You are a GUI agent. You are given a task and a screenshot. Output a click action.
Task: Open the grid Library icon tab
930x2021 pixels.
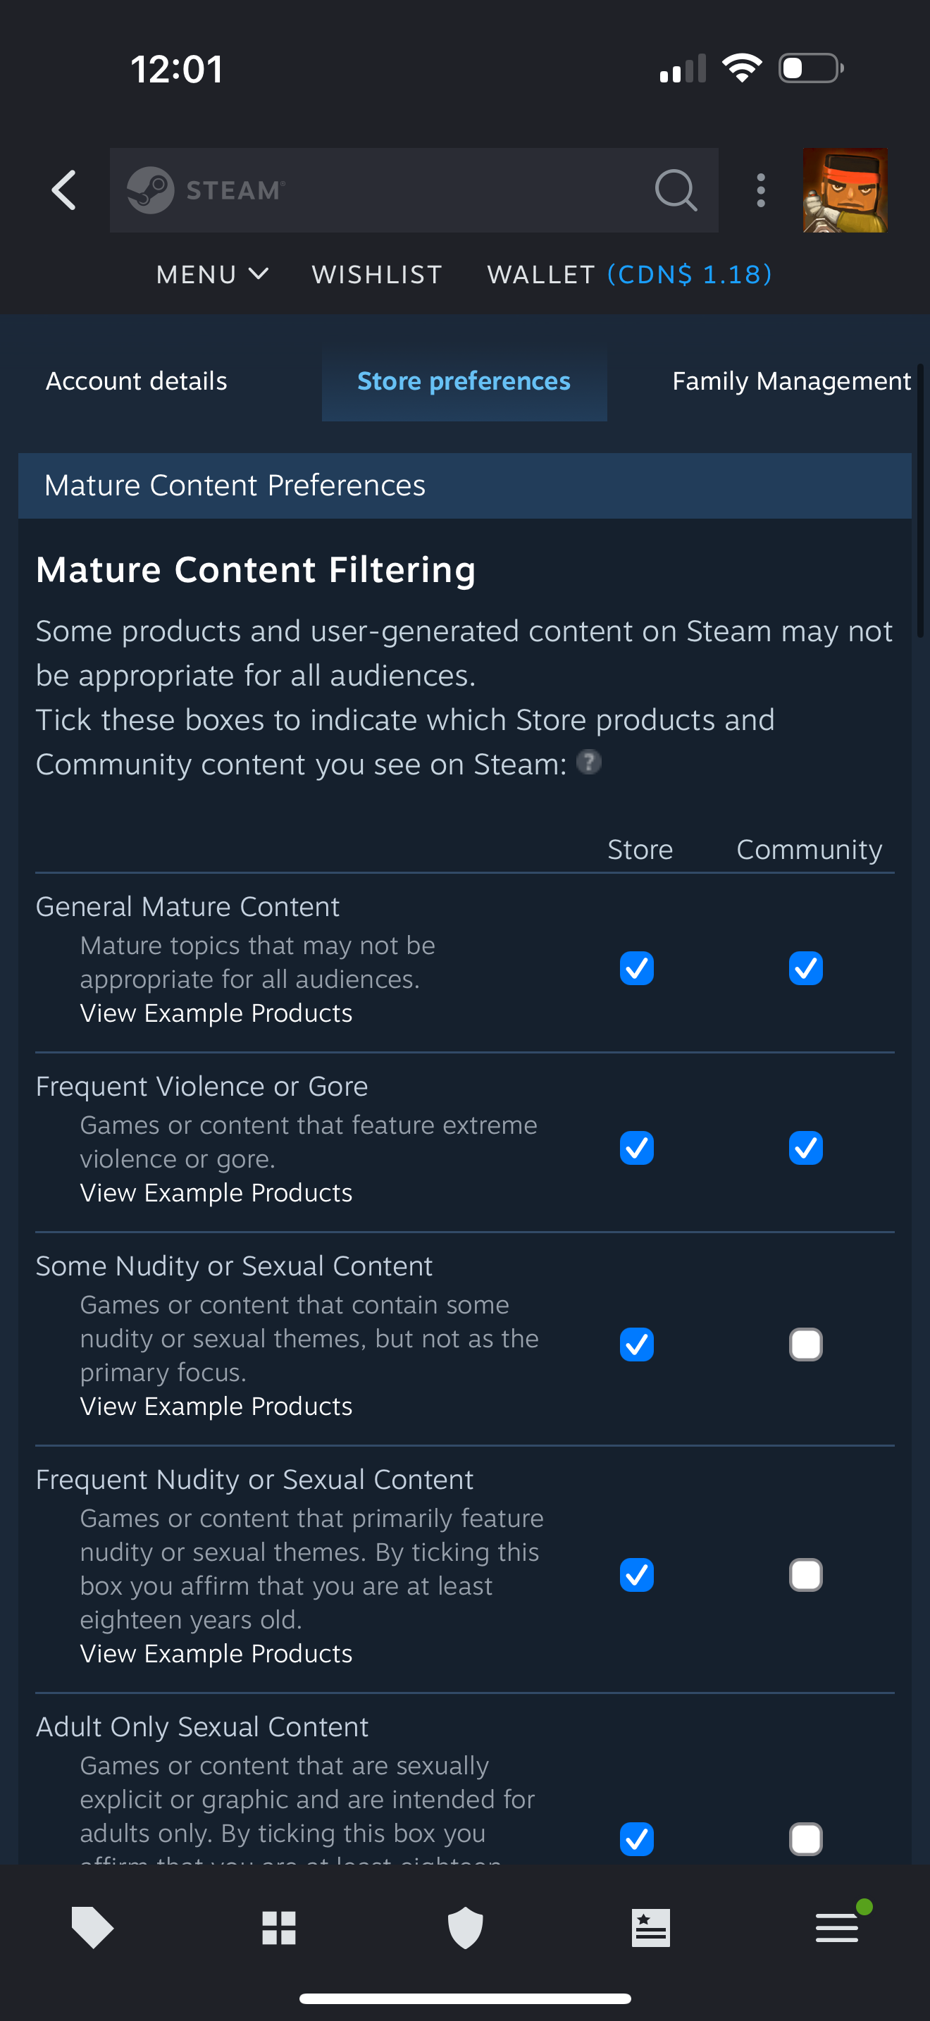tap(278, 1927)
